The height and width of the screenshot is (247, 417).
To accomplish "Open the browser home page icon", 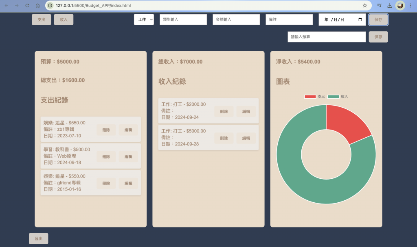I will 37,5.
